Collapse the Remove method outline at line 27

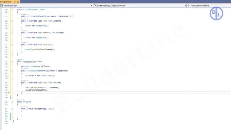pos(12,33)
